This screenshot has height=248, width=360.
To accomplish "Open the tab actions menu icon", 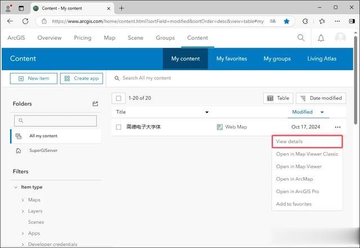I will (x=21, y=8).
